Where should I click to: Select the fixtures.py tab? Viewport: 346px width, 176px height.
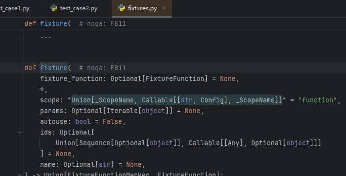[142, 9]
